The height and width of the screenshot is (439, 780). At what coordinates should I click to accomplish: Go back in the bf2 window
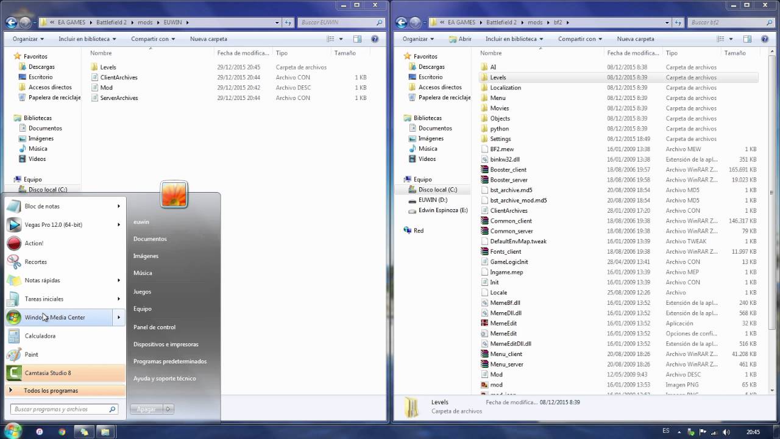[401, 23]
